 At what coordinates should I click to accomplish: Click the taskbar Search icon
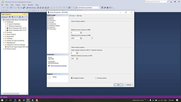(x=6, y=100)
